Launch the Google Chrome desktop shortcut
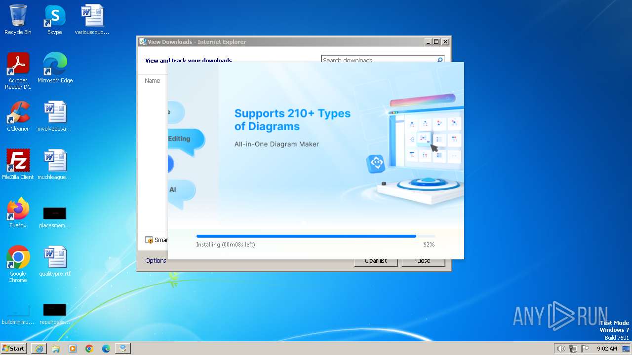The image size is (632, 355). pos(18,264)
